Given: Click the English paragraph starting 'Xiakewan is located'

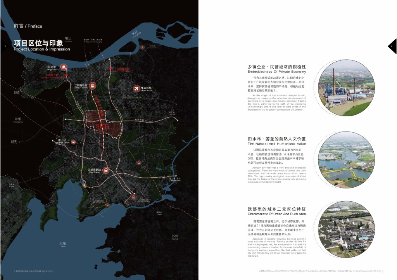Looking at the screenshot, I should [277, 247].
